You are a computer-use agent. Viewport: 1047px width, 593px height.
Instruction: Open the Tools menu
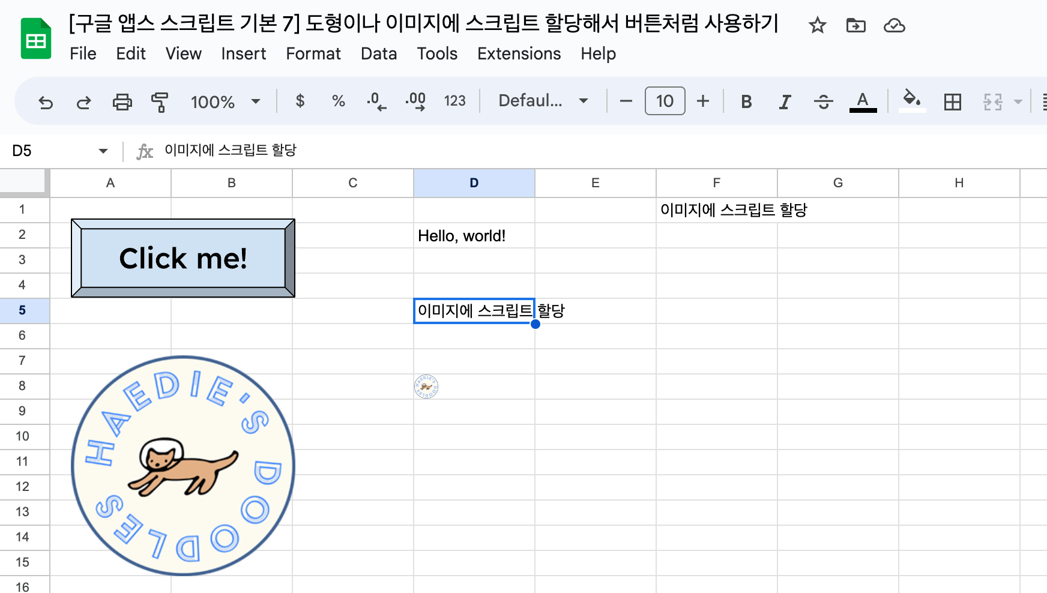click(437, 54)
